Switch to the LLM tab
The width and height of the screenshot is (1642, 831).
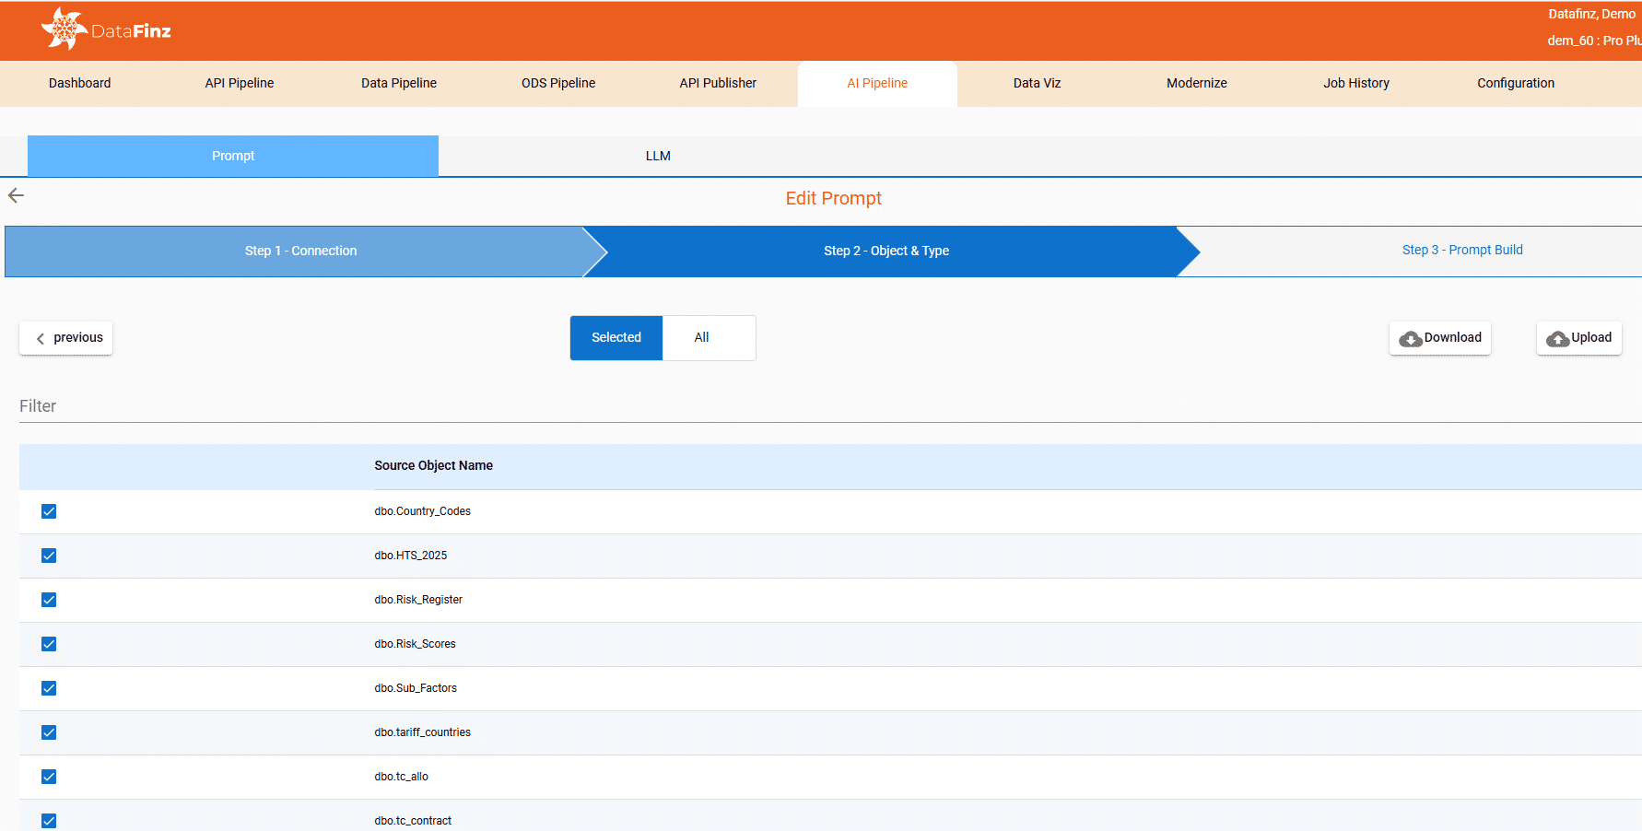(658, 156)
